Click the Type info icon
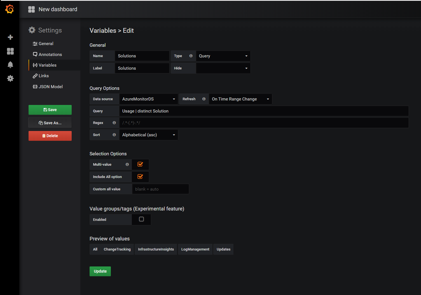The image size is (421, 295). [x=191, y=56]
